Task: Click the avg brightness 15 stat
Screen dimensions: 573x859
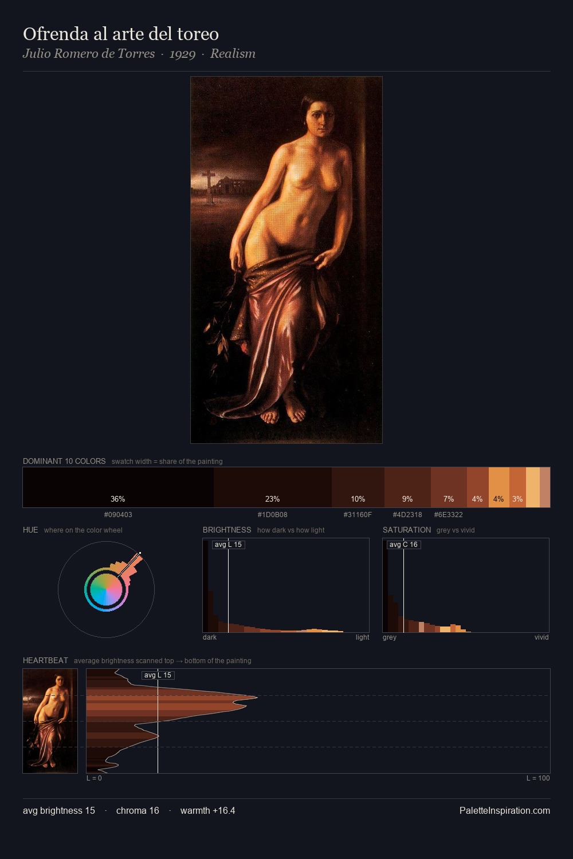Action: point(59,810)
